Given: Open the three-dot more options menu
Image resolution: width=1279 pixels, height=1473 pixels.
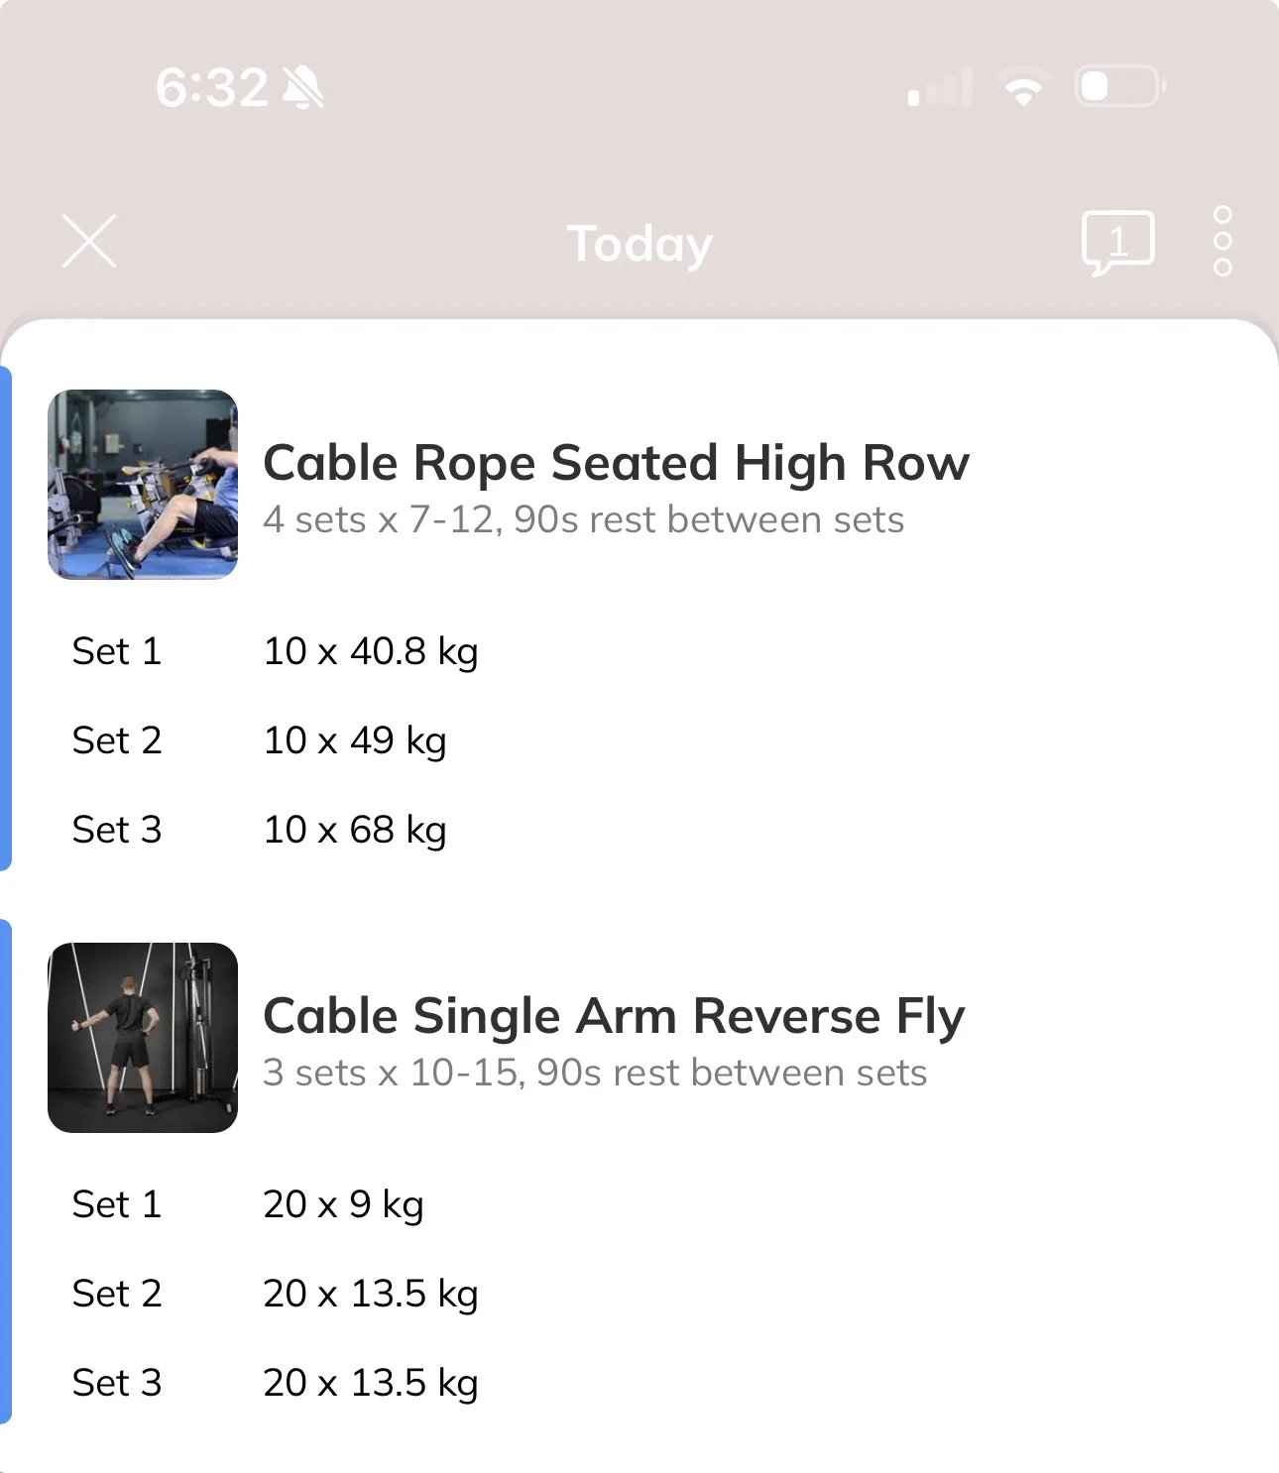Looking at the screenshot, I should coord(1222,241).
